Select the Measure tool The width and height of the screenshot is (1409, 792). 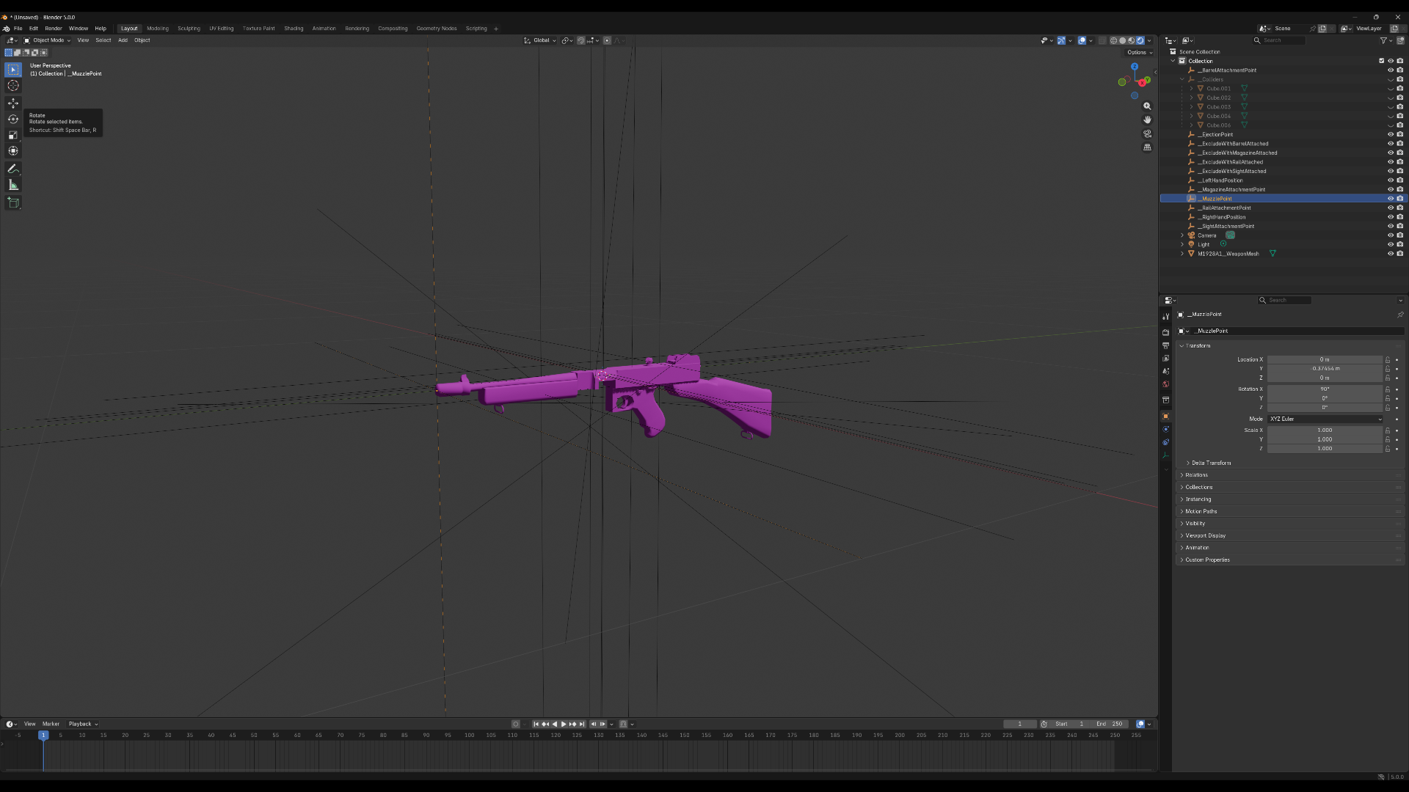[13, 185]
